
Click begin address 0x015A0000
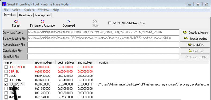click(65, 97)
